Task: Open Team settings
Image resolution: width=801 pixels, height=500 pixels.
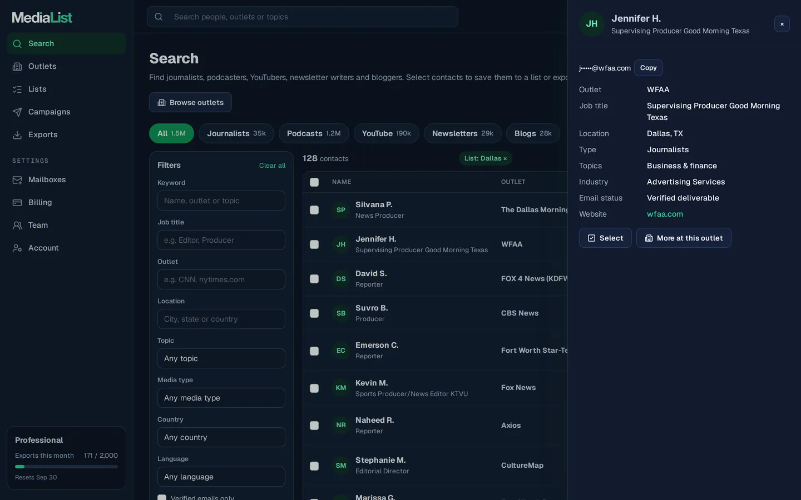Action: click(x=66, y=225)
